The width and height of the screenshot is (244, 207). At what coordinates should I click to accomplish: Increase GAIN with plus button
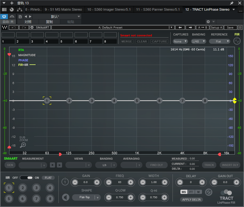[x=97, y=182]
